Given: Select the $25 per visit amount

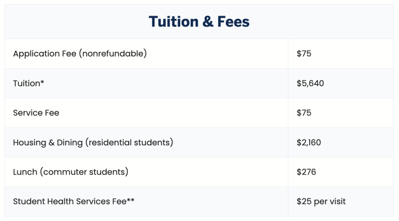Looking at the screenshot, I should coord(321,201).
